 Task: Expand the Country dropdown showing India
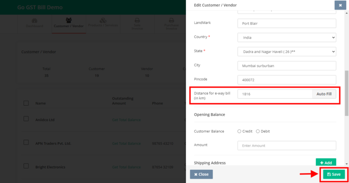(x=286, y=37)
